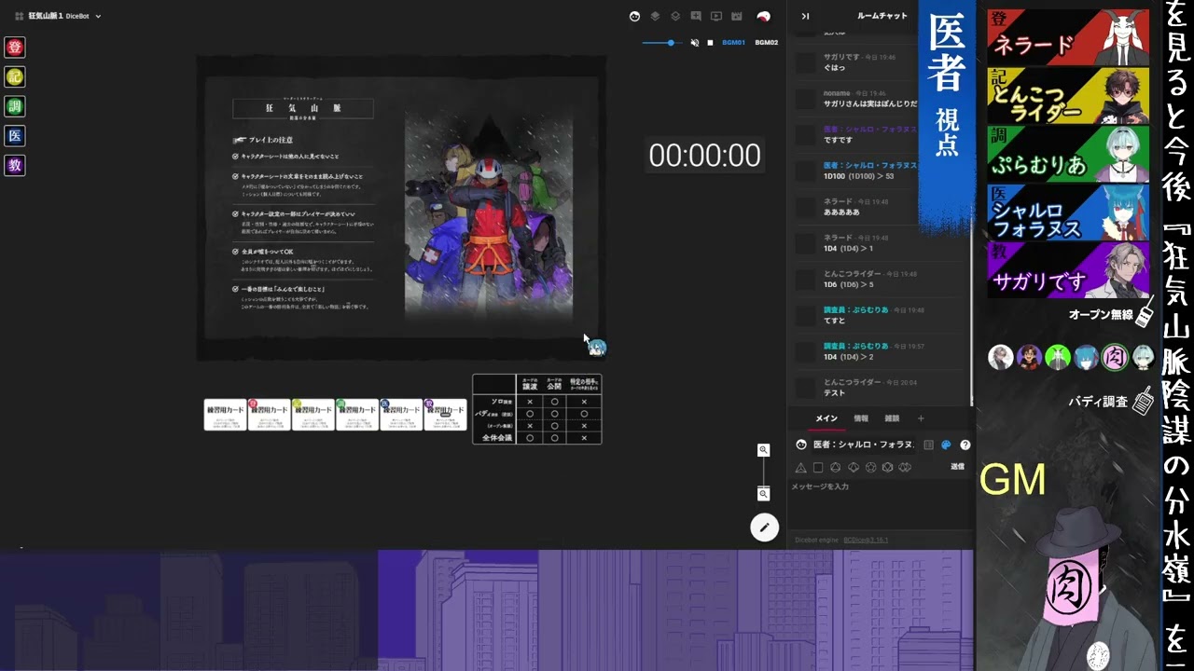This screenshot has width=1194, height=671.
Task: Click the chat message テスト from とんこつライダー
Action: coord(834,393)
